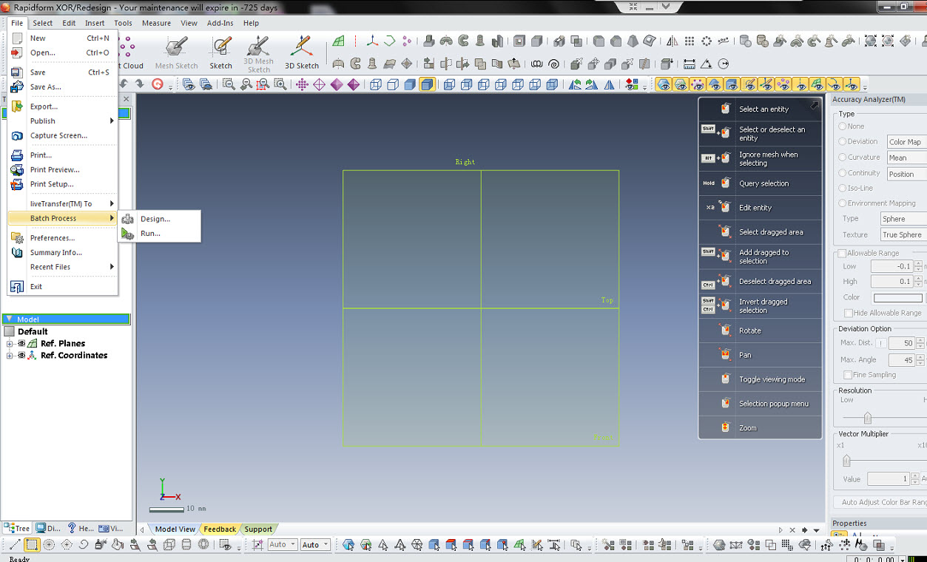Image resolution: width=927 pixels, height=562 pixels.
Task: Click the Color swatch in Allowable Range
Action: click(x=898, y=298)
